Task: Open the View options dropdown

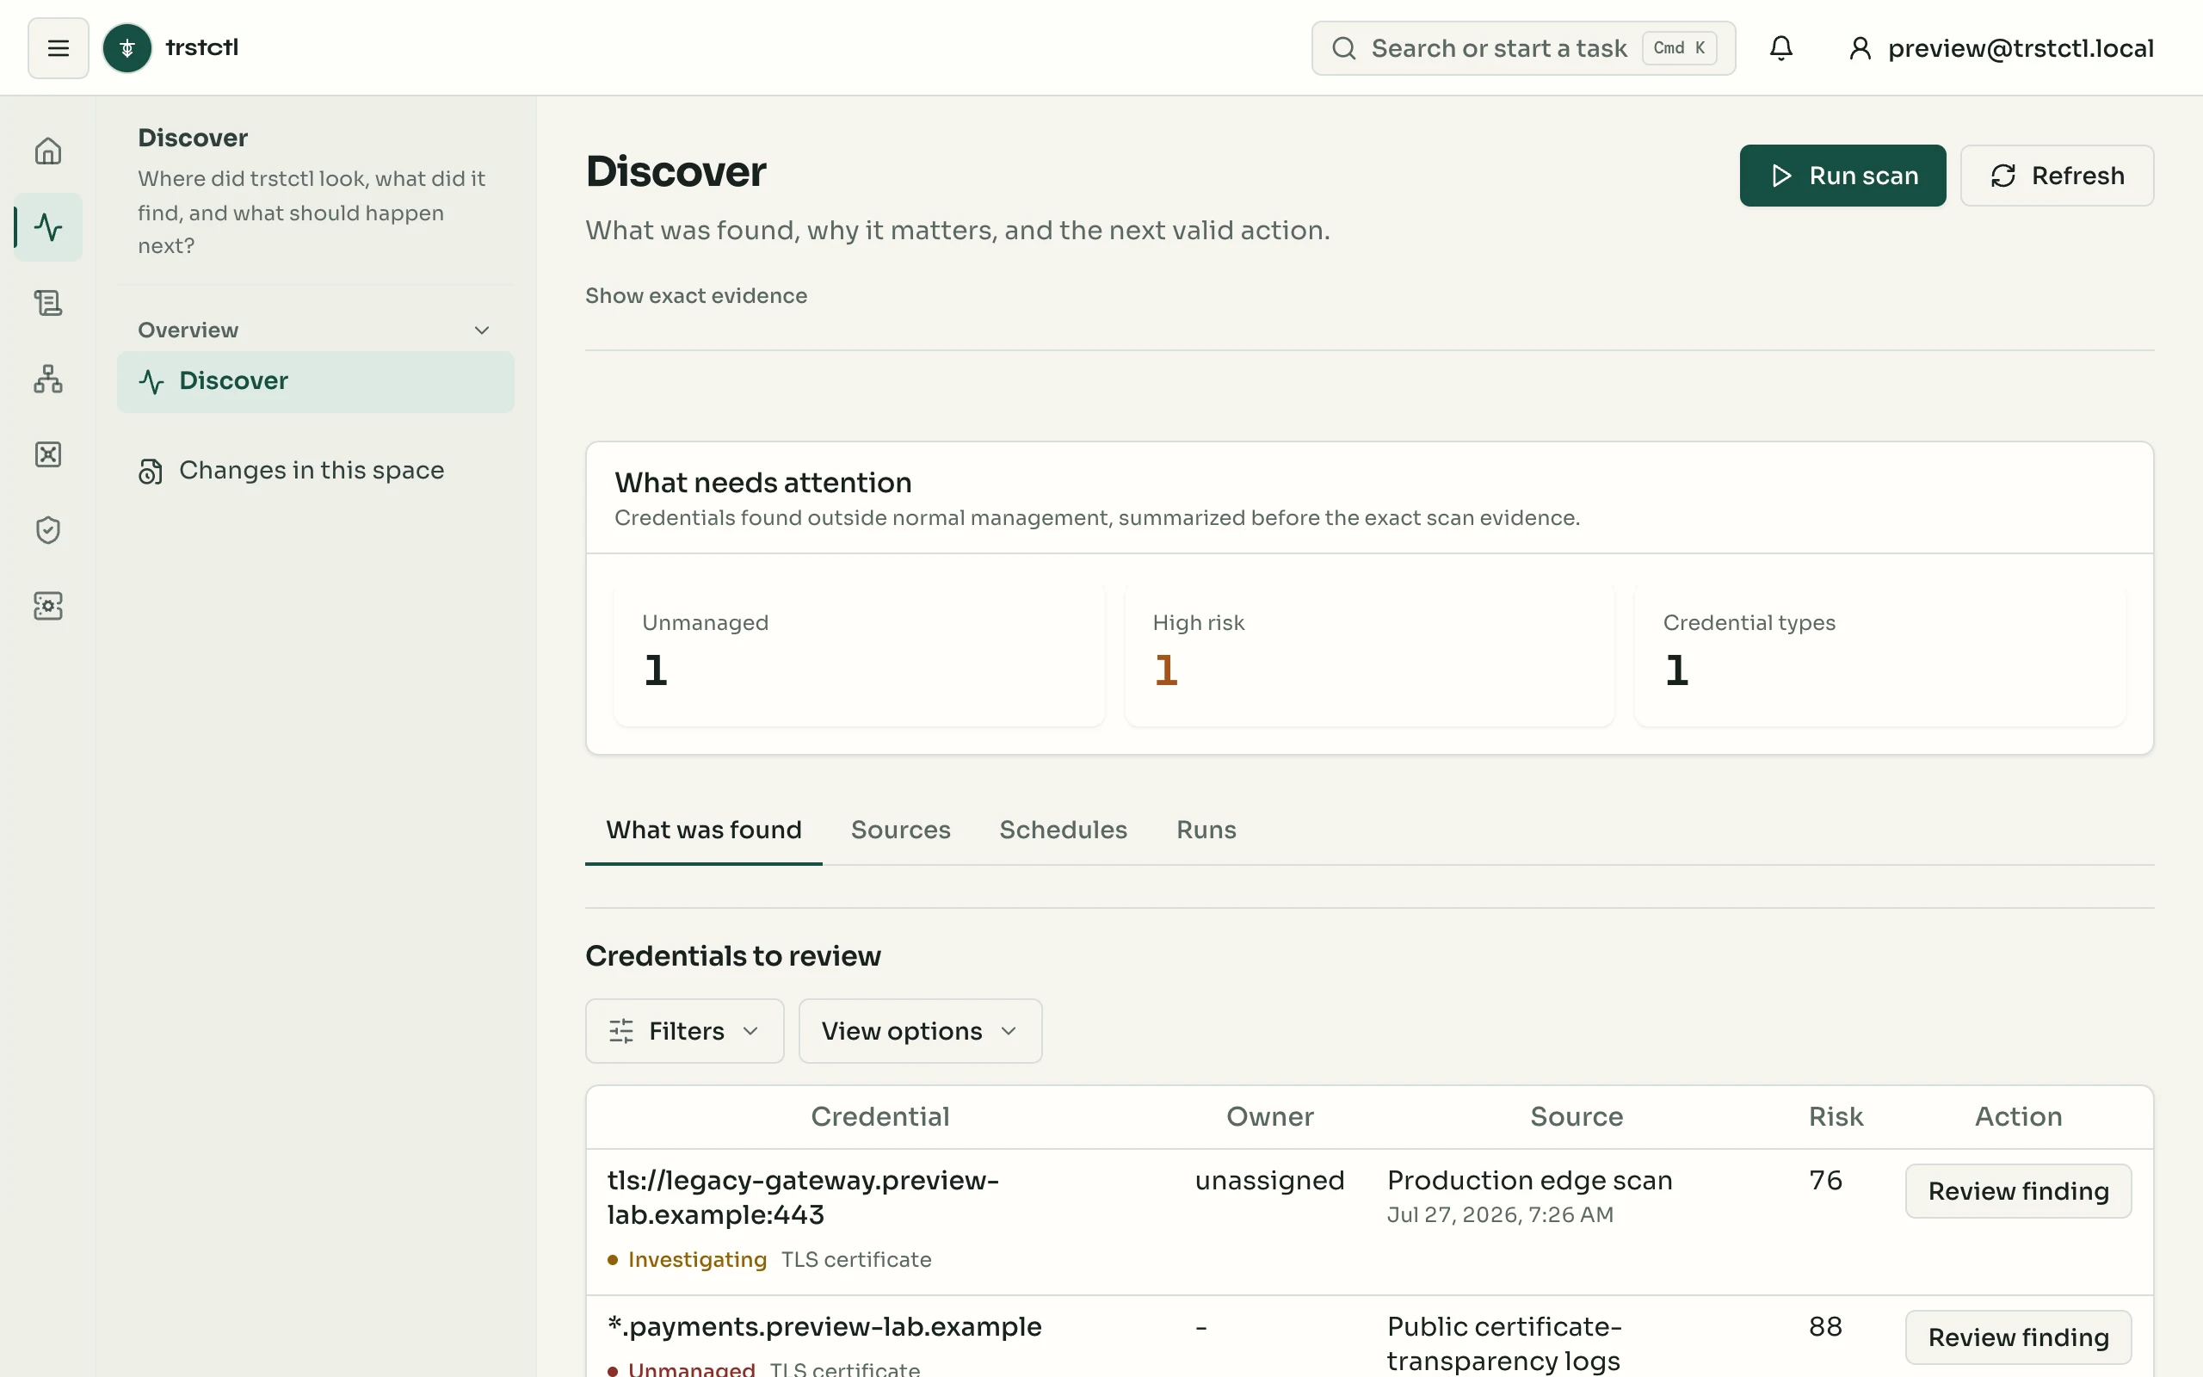Action: click(919, 1031)
